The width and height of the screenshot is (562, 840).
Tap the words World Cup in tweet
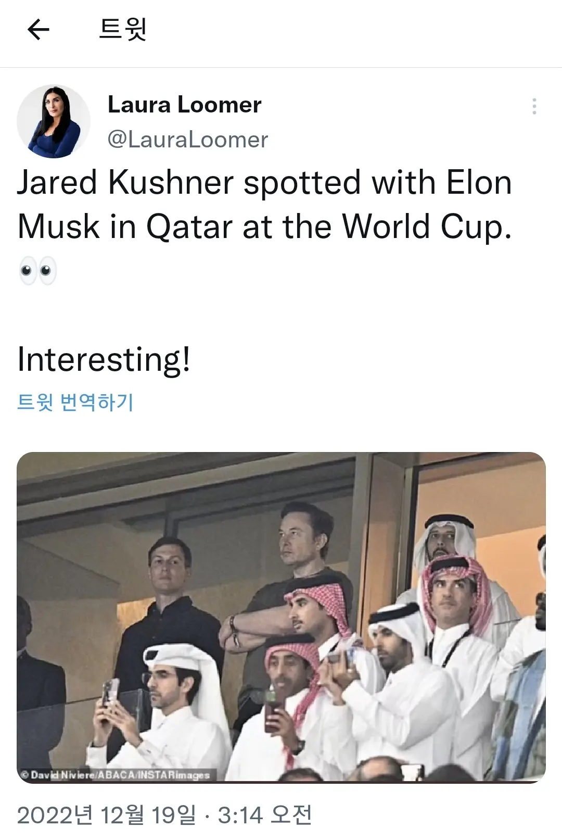pos(427,227)
